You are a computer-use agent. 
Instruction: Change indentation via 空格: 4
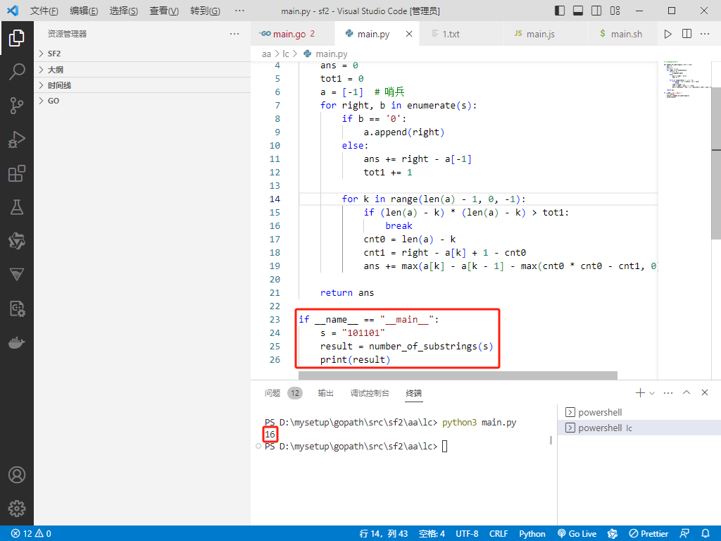tap(432, 534)
